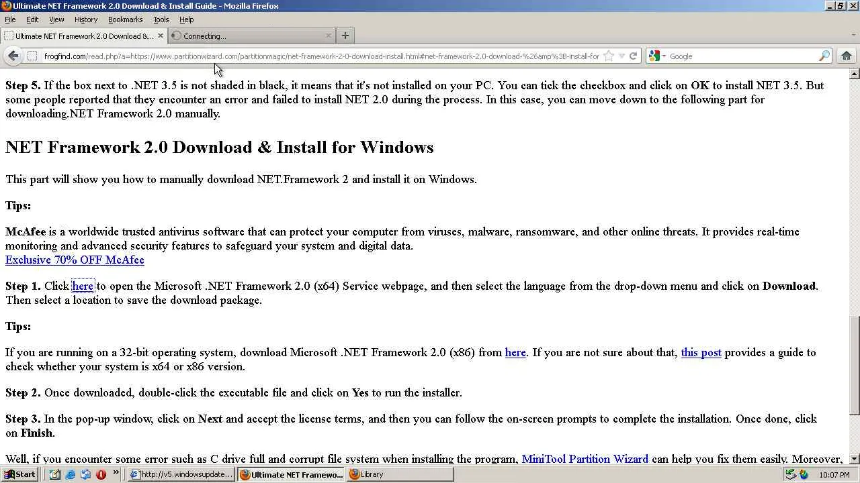Reload the current page
Image resolution: width=860 pixels, height=483 pixels.
(x=633, y=56)
